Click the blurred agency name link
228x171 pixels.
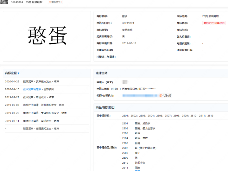140,96
